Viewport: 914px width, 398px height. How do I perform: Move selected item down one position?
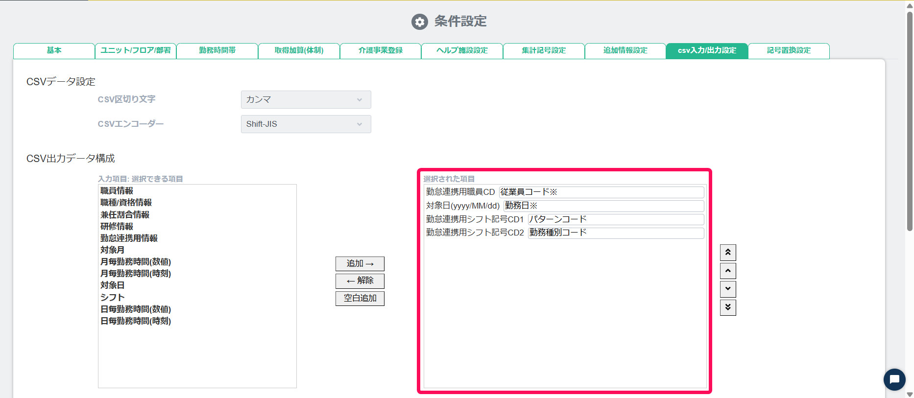[x=728, y=289]
